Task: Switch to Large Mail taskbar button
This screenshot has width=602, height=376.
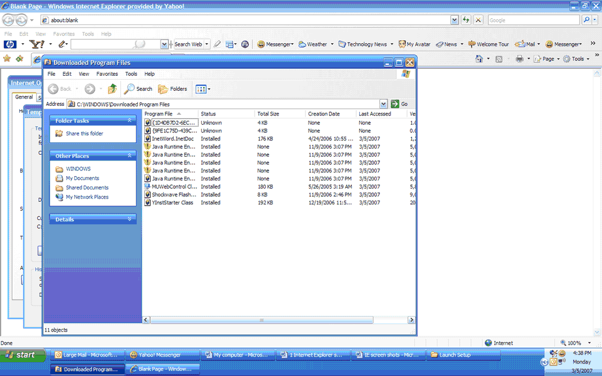Action: click(x=88, y=355)
